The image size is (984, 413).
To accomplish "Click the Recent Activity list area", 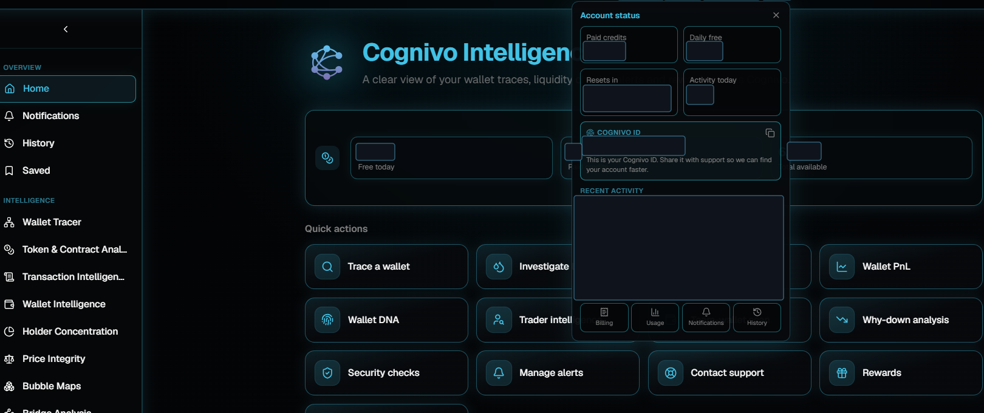I will (678, 248).
